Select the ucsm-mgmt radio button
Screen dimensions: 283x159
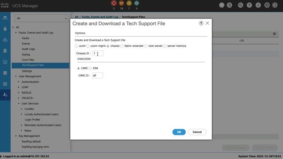point(88,46)
